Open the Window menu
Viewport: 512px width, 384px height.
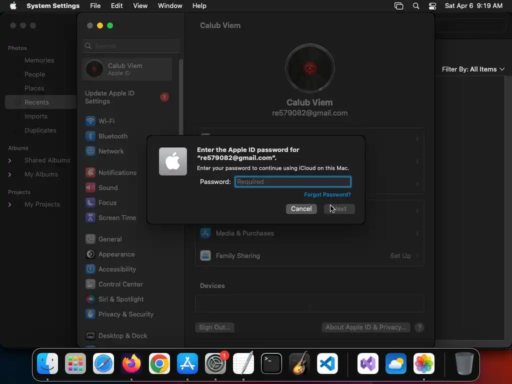click(170, 6)
